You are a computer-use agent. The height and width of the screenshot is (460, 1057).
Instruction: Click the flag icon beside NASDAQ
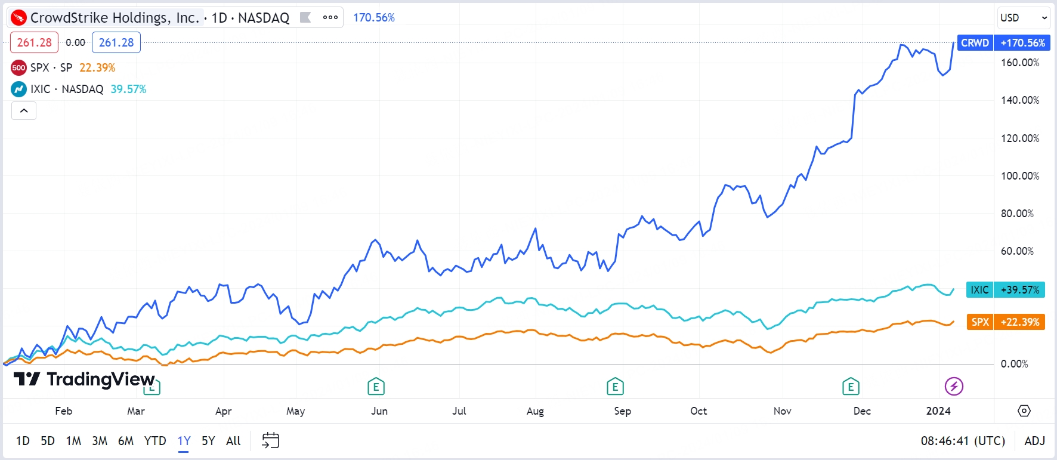click(305, 18)
